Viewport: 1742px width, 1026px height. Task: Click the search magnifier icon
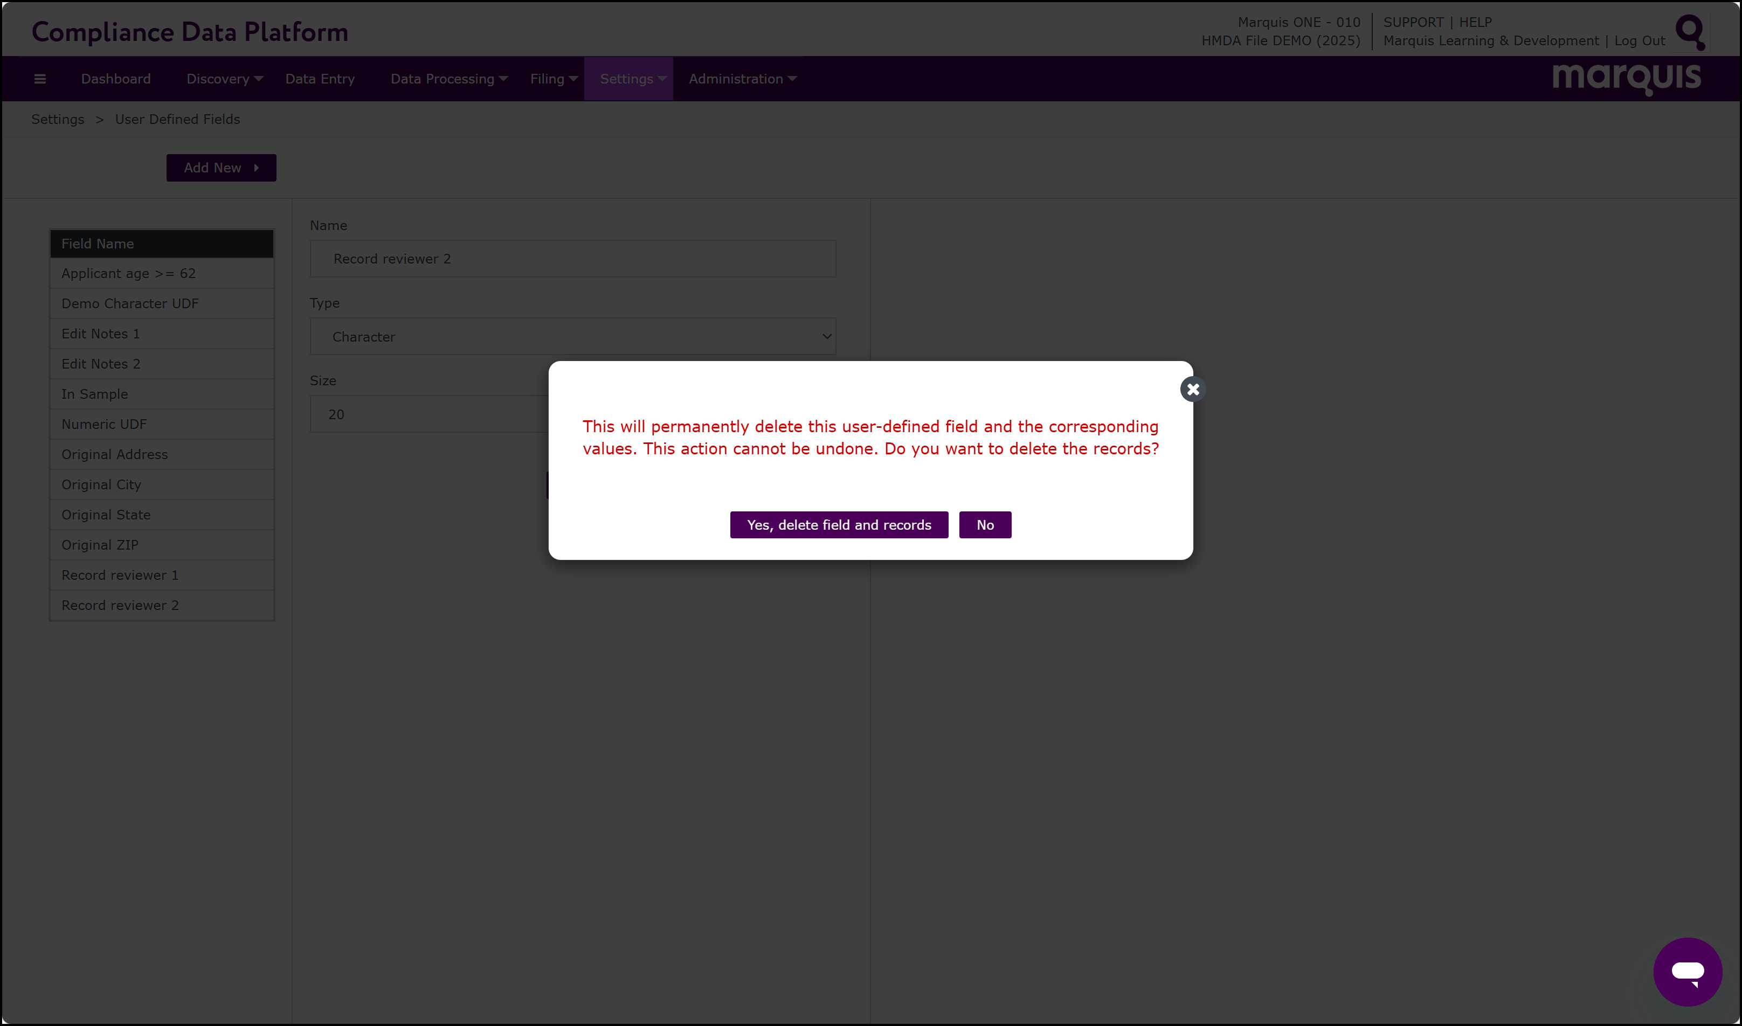[1690, 32]
